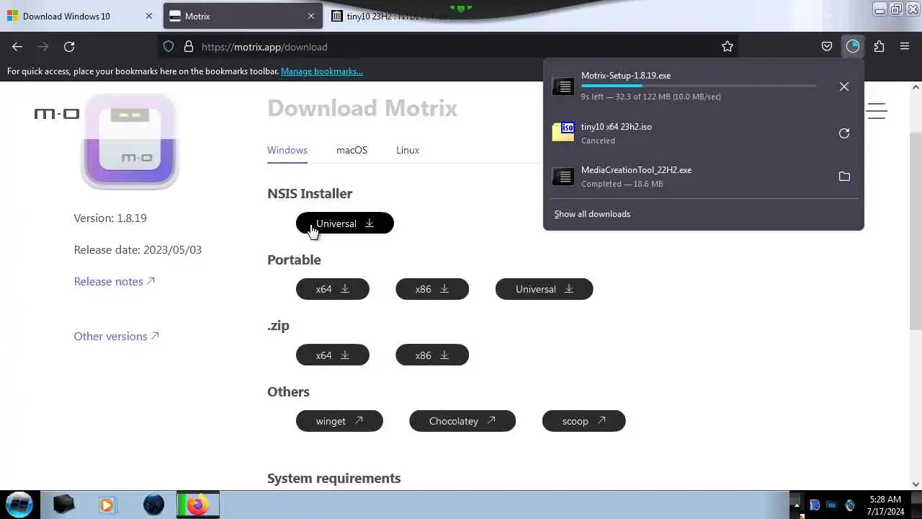
Task: Click the Motrix download progress bar
Action: (x=699, y=86)
